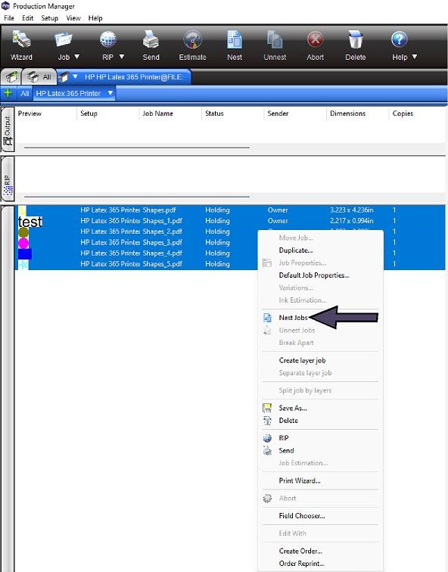Viewport: 448px width, 572px height.
Task: Sort by Copies column header
Action: [x=403, y=113]
